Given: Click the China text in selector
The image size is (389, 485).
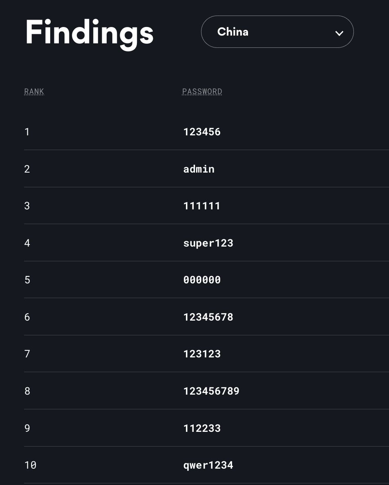Looking at the screenshot, I should tap(233, 32).
